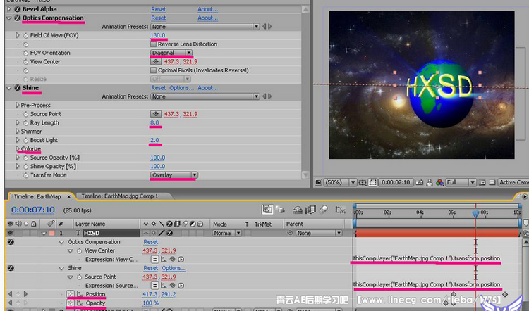529x311 pixels.
Task: Click Reset link for Bevel Alpha
Action: (159, 9)
